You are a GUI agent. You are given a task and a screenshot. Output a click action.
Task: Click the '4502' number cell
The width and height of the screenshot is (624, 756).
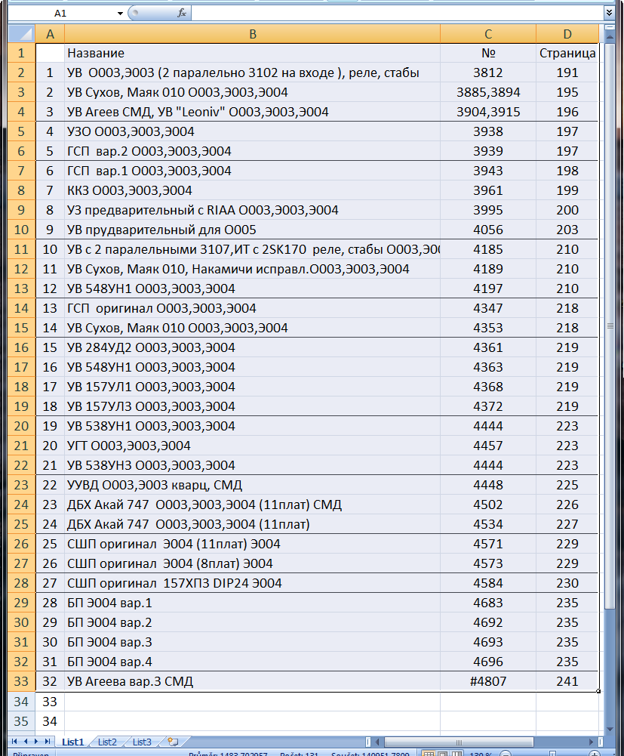488,505
